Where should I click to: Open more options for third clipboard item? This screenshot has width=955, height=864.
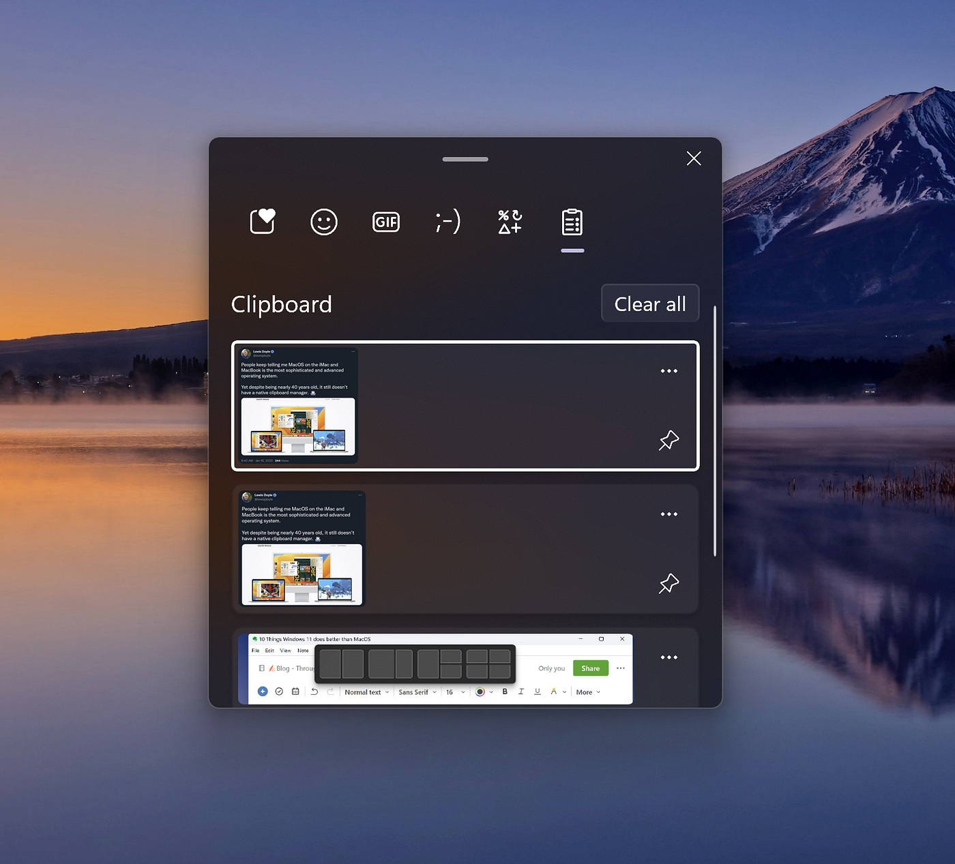[x=669, y=657]
